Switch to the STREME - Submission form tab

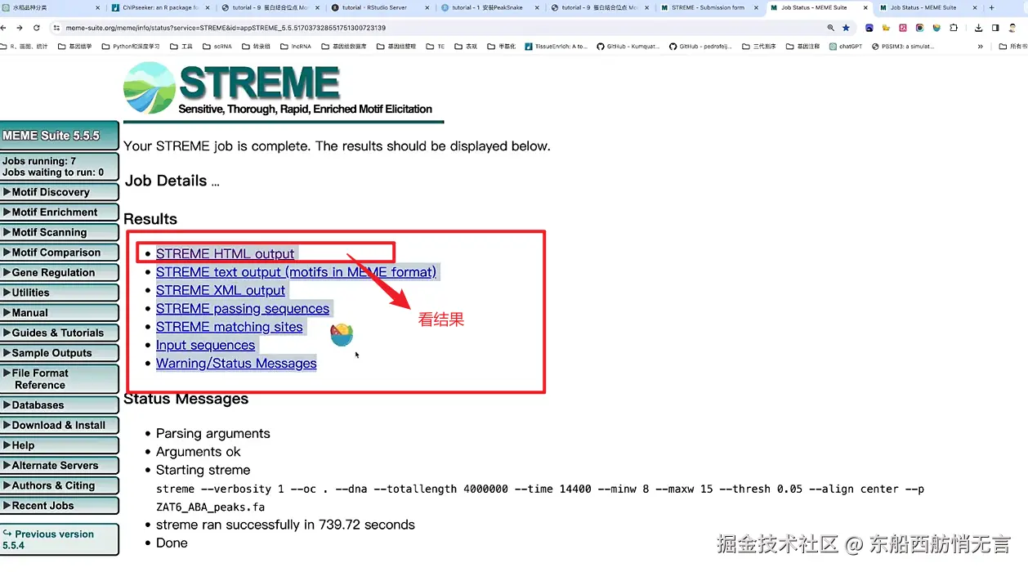click(708, 7)
